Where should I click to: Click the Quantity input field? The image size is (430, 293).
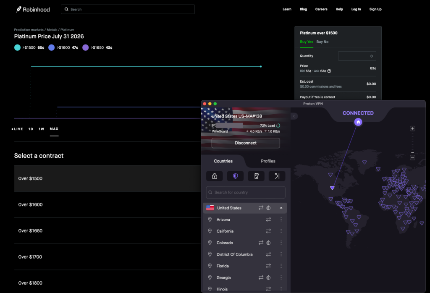click(357, 56)
